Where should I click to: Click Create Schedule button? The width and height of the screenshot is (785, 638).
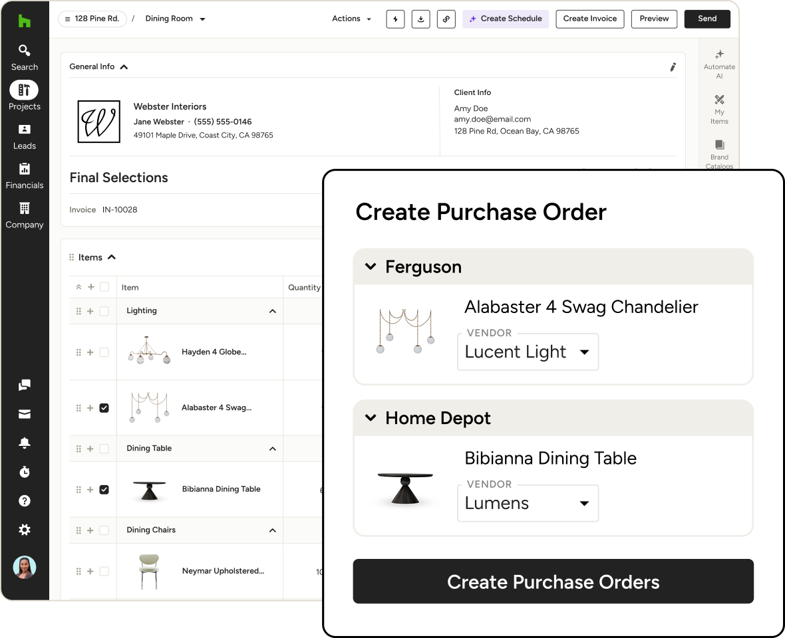(x=505, y=19)
